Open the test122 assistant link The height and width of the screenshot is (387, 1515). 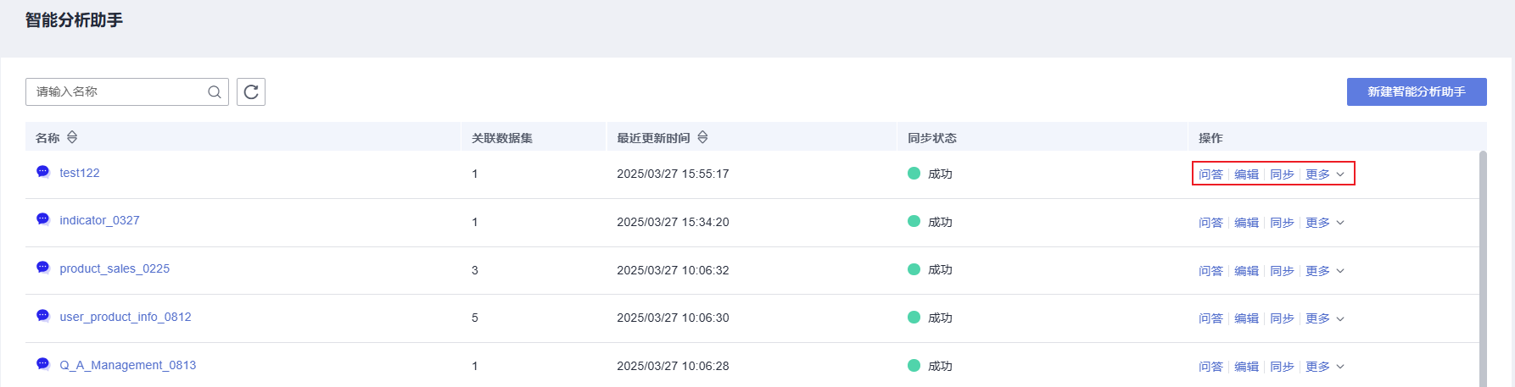click(80, 173)
